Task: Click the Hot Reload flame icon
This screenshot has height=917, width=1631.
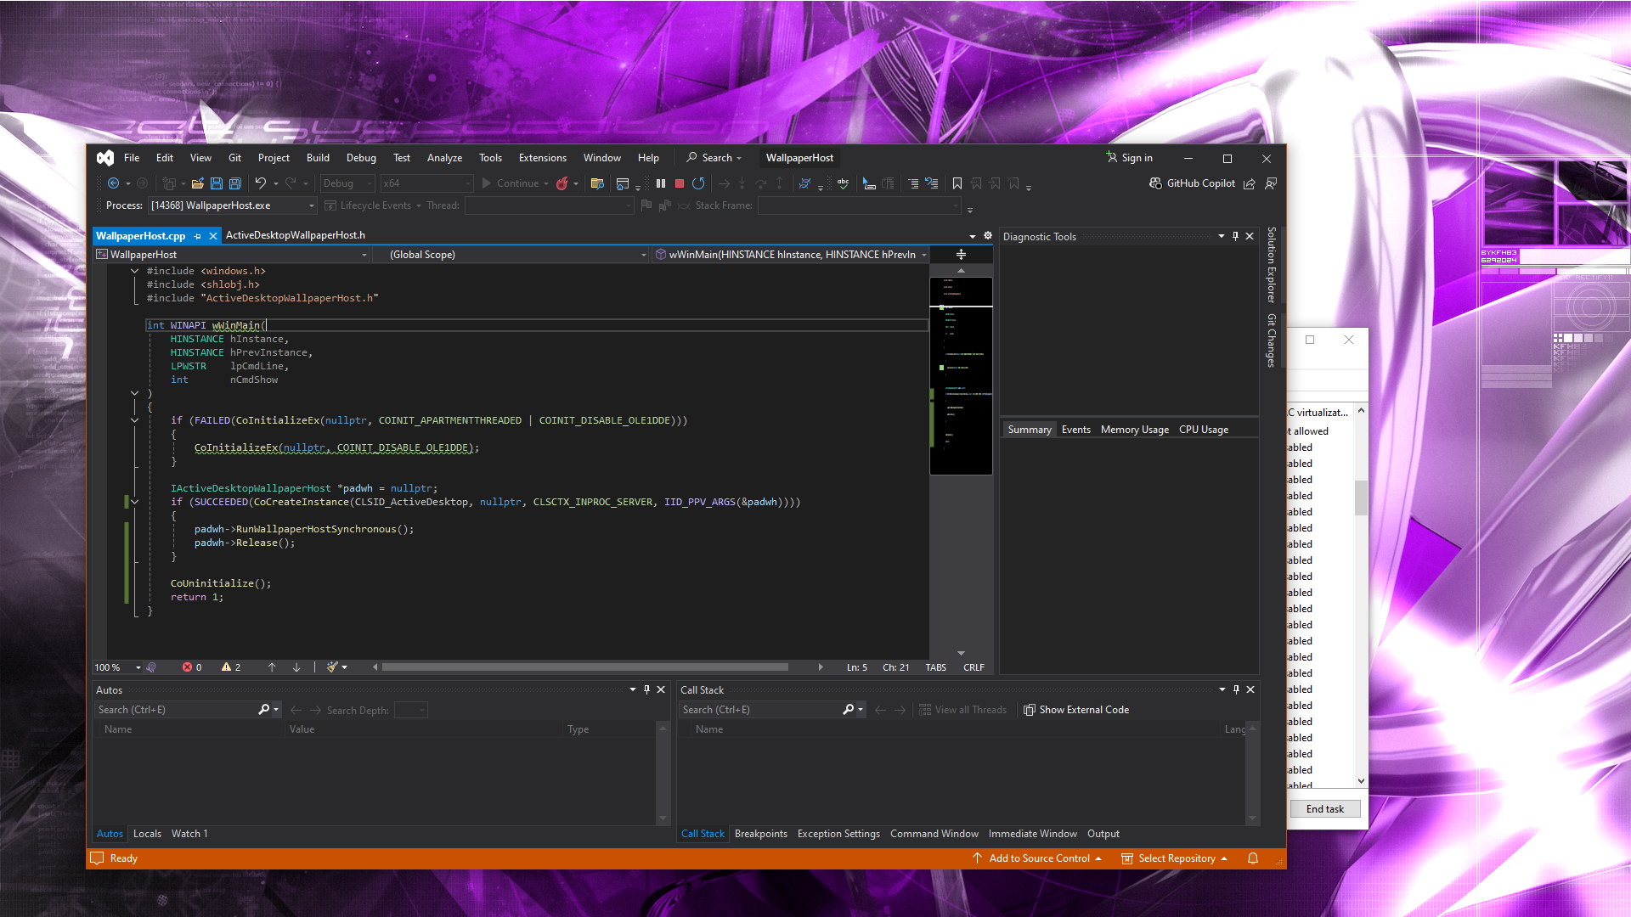Action: tap(562, 183)
